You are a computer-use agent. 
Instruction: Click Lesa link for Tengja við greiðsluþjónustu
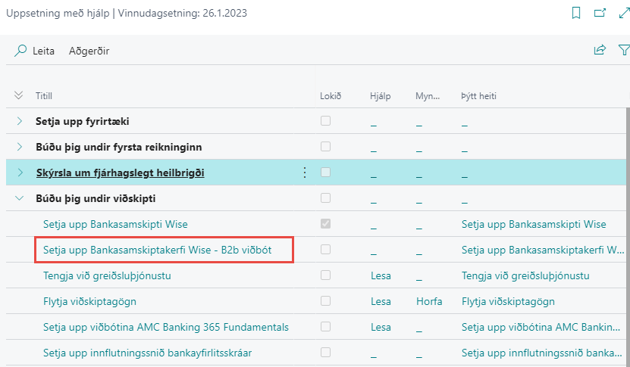pos(379,275)
